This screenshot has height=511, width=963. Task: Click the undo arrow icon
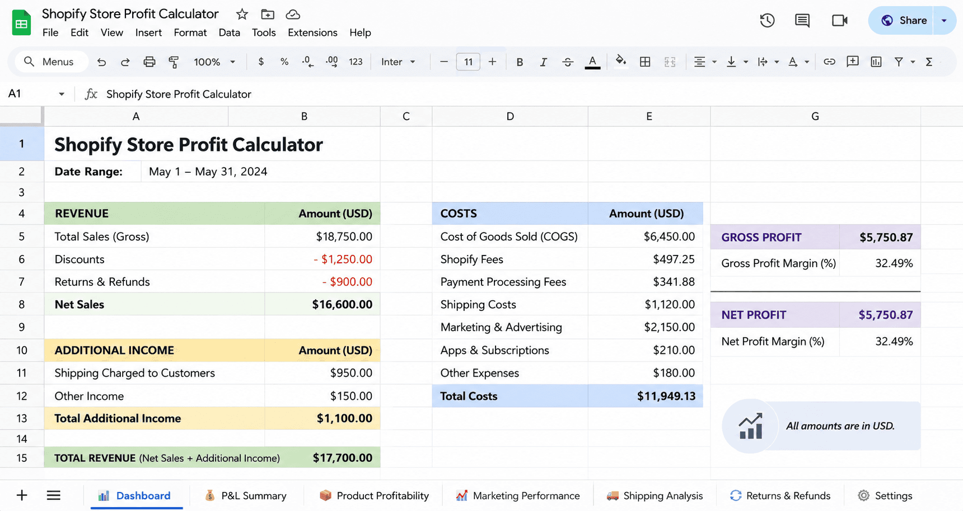pyautogui.click(x=101, y=62)
